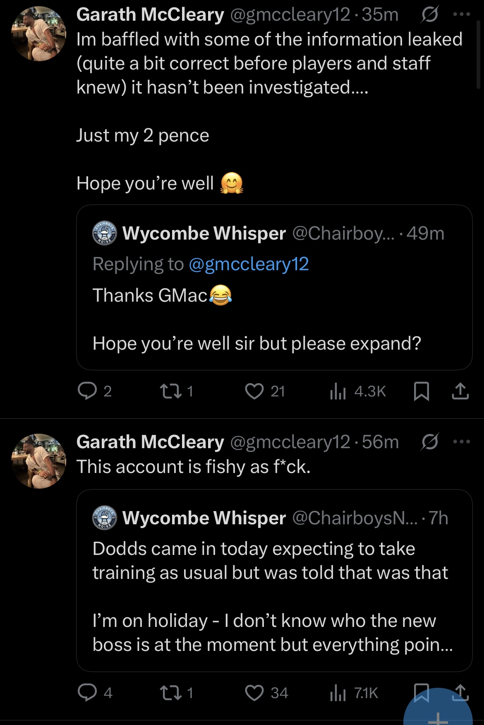Reply to the 35m baffled tweet
484x725 pixels.
coord(87,391)
